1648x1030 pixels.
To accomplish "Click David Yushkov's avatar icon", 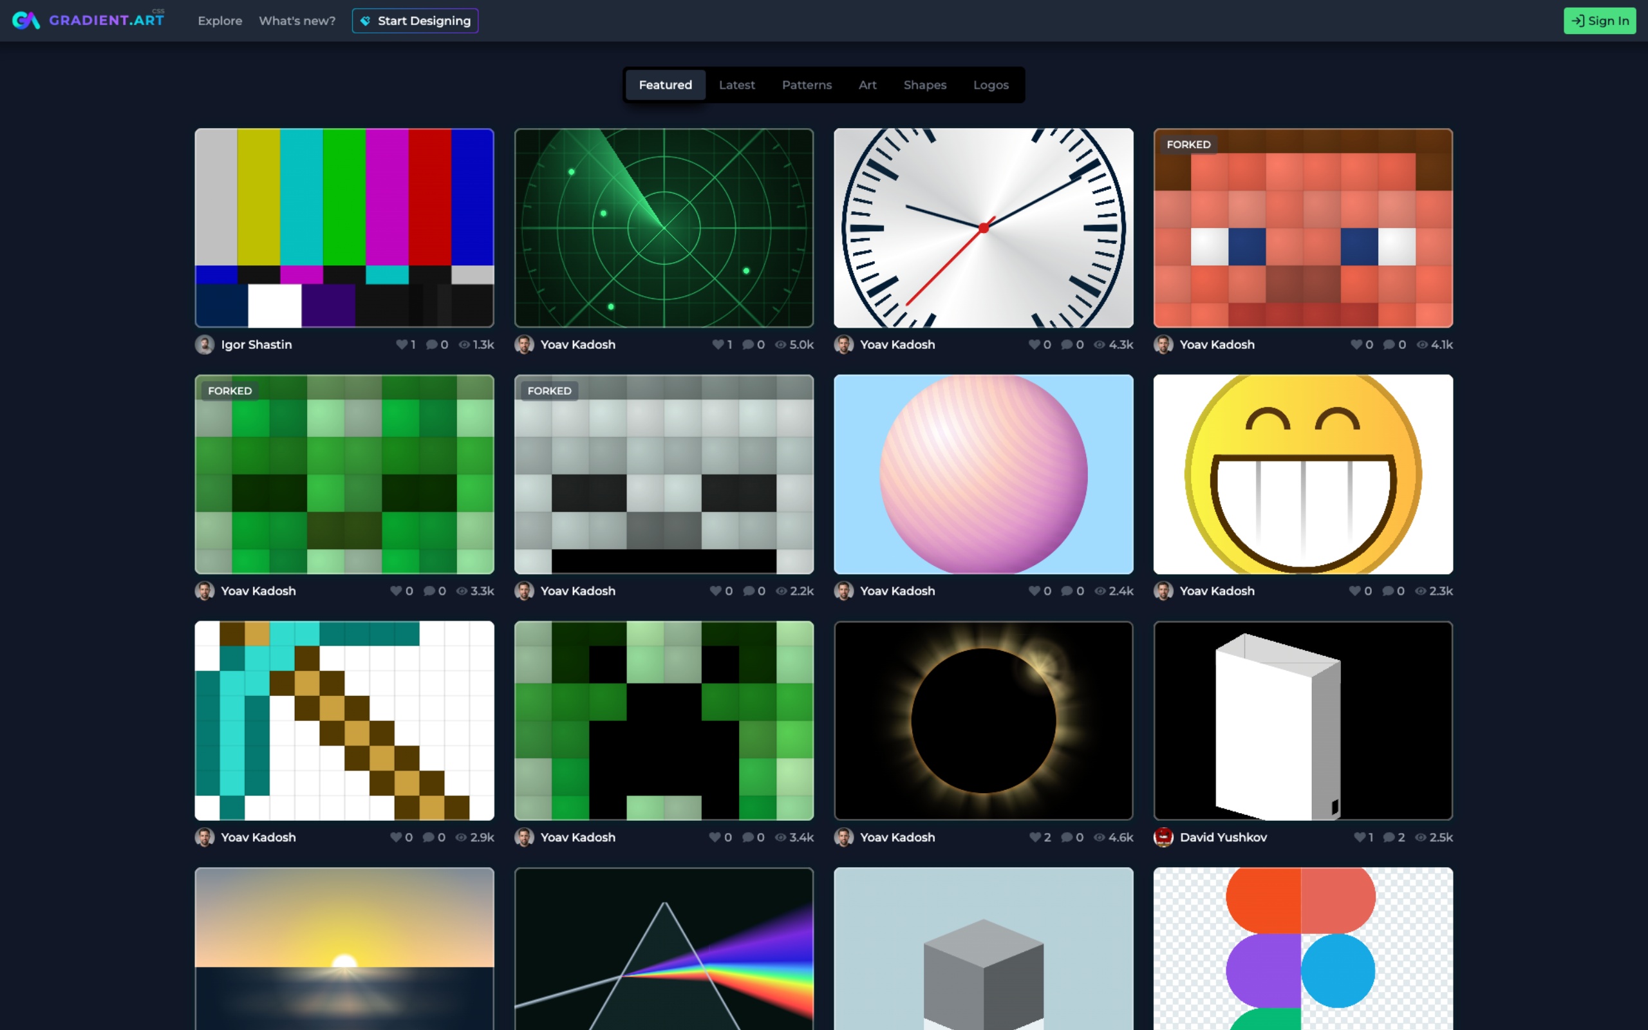I will point(1163,838).
